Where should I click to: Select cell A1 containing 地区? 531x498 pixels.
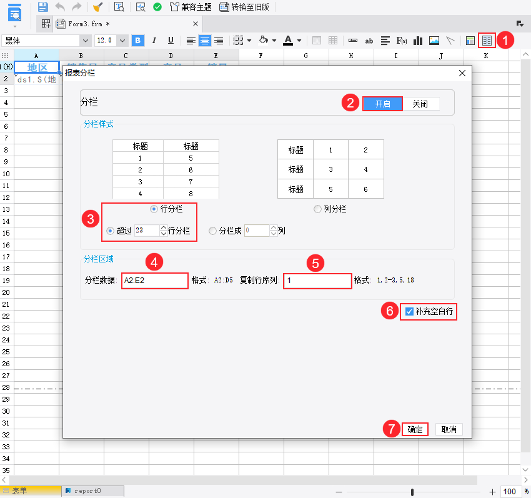[37, 67]
